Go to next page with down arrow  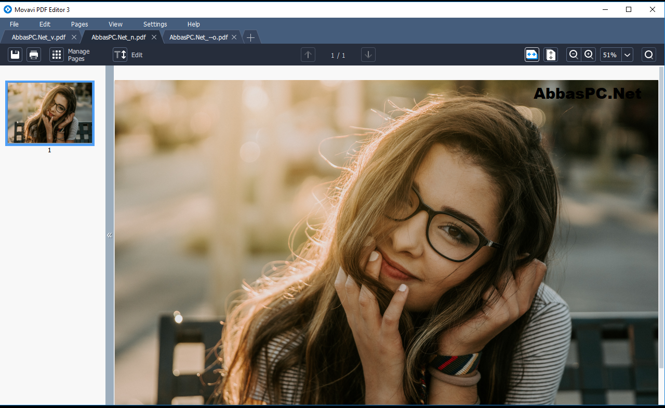tap(368, 55)
